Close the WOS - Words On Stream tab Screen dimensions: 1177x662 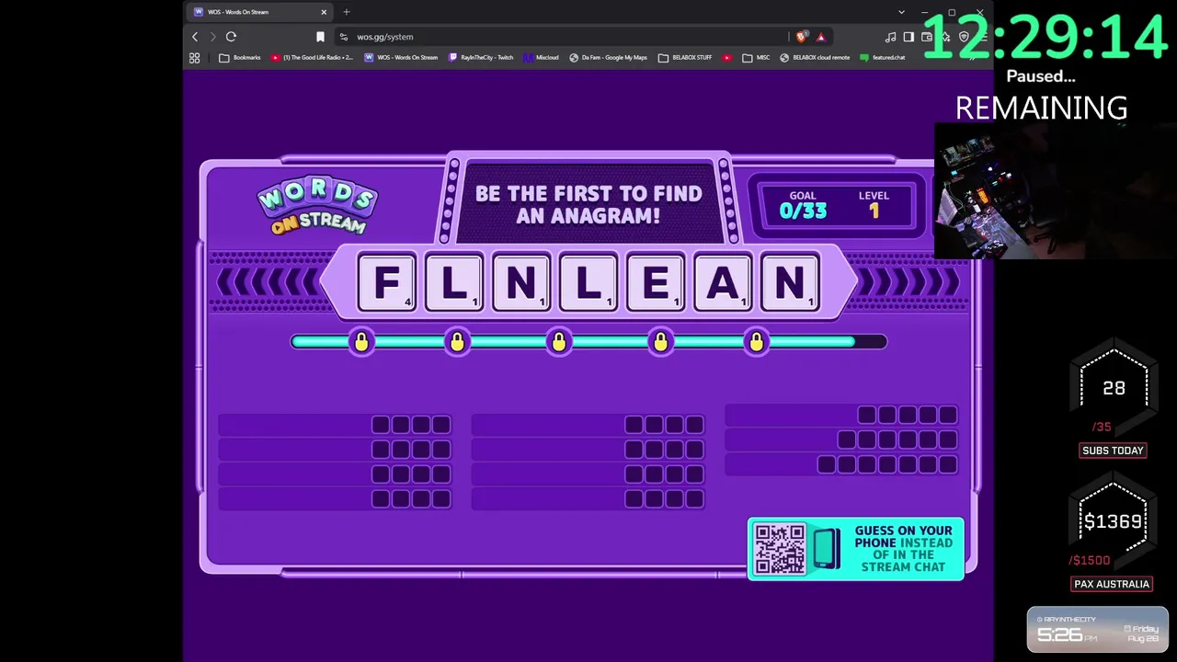324,12
